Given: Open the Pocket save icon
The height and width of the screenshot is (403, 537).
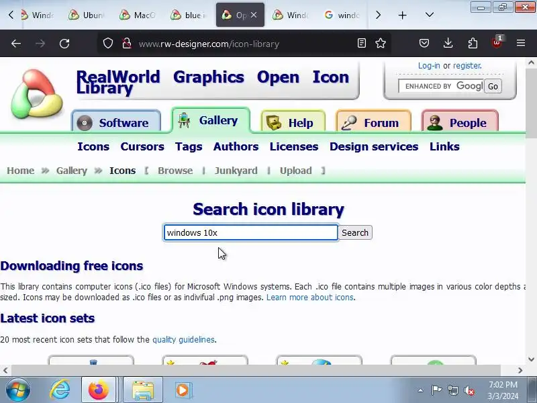Looking at the screenshot, I should [x=424, y=43].
